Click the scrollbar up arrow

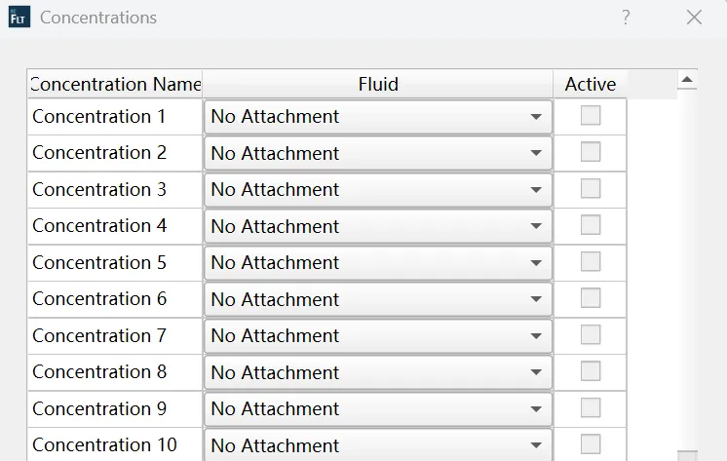[687, 81]
